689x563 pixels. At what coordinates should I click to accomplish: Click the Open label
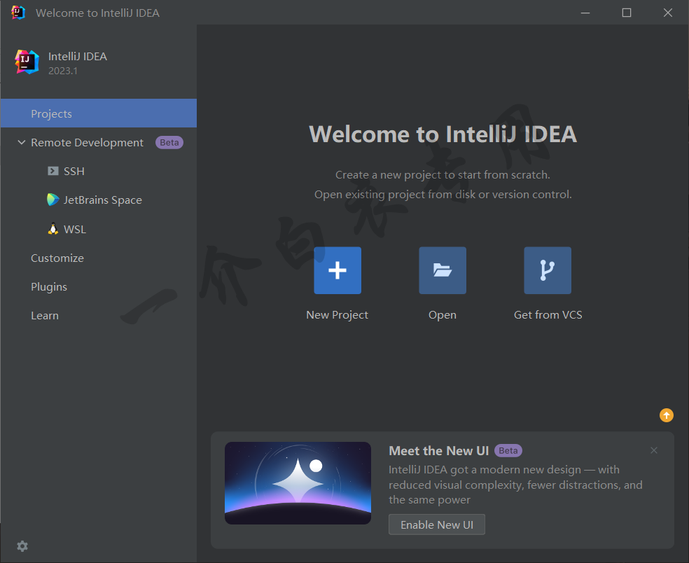pos(443,315)
